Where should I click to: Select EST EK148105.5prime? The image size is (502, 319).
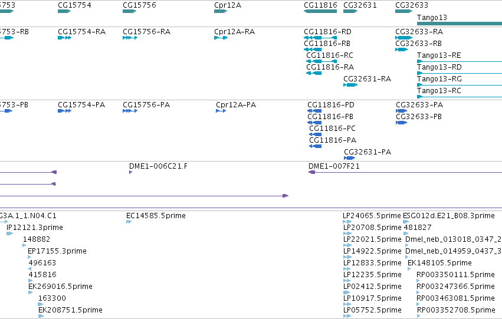(439, 263)
